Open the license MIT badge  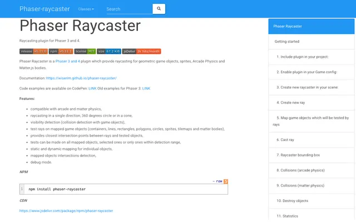85,52
